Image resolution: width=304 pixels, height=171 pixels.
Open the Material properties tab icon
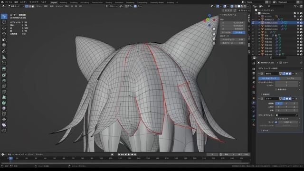pos(254,125)
